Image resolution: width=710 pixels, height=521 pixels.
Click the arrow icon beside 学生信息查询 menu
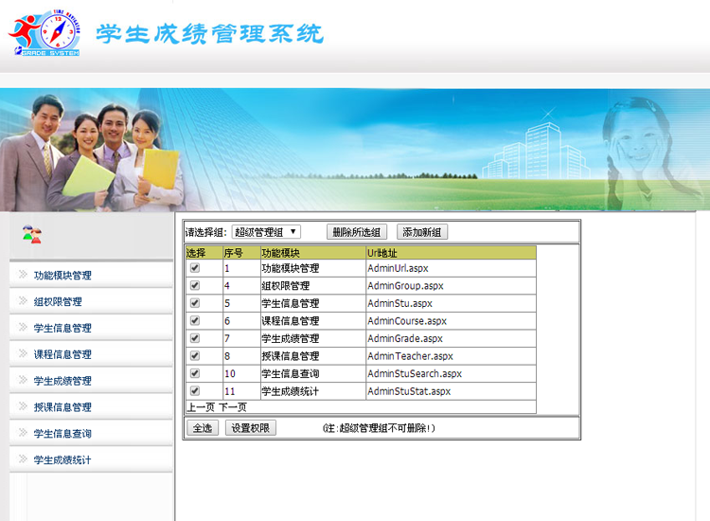tap(23, 432)
